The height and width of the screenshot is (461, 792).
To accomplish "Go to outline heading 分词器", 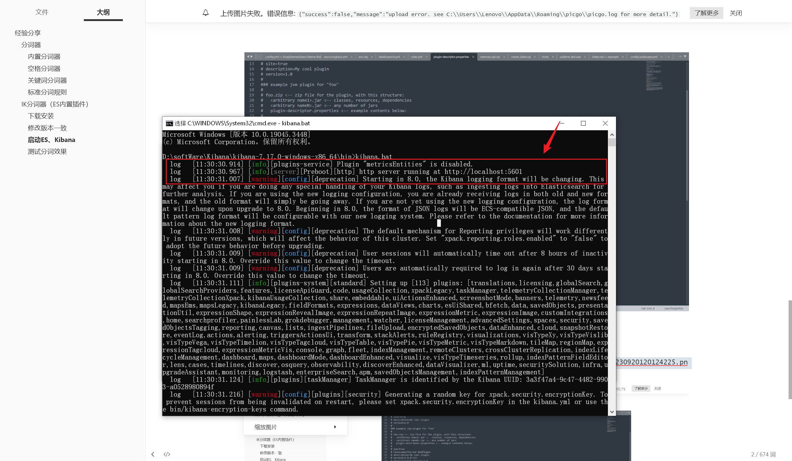I will pos(31,45).
